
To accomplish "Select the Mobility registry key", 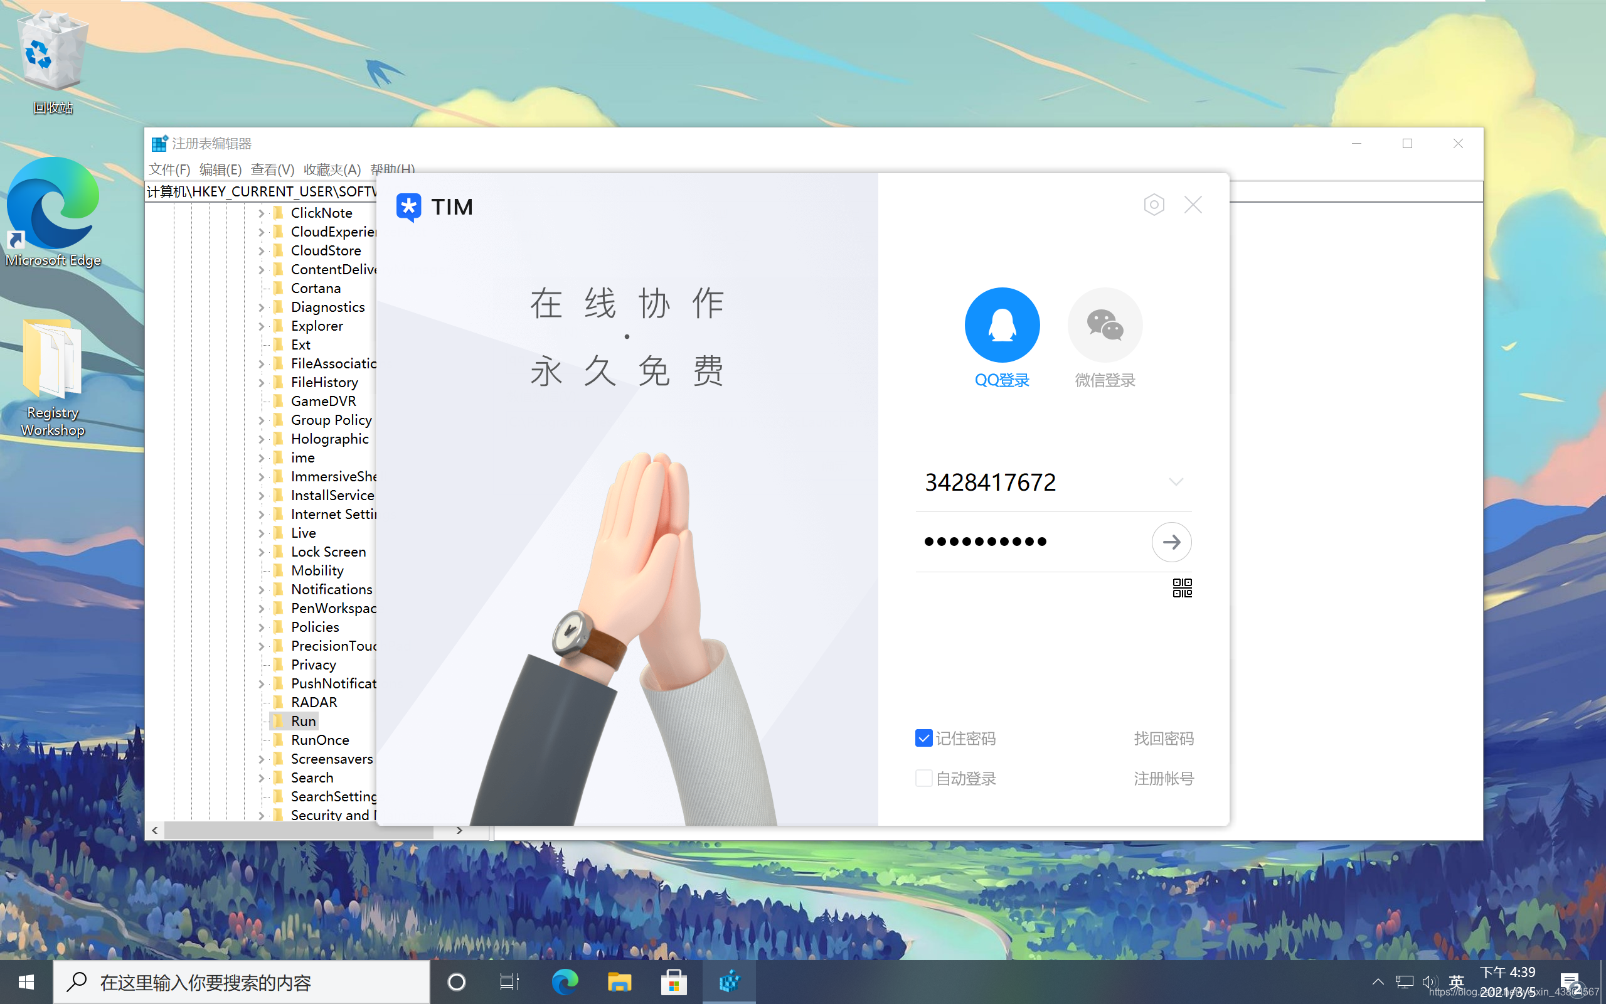I will click(x=317, y=570).
